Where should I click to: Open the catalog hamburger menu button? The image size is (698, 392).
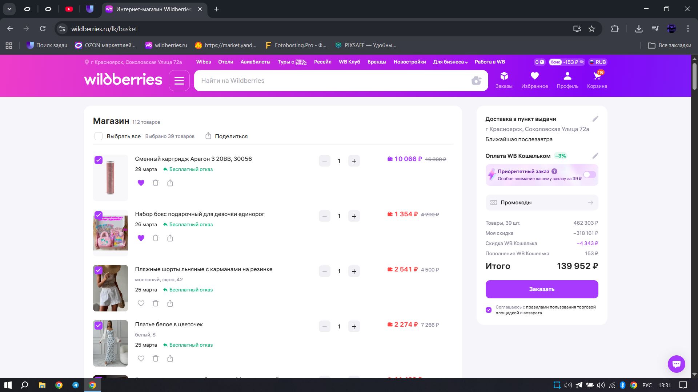(x=179, y=81)
